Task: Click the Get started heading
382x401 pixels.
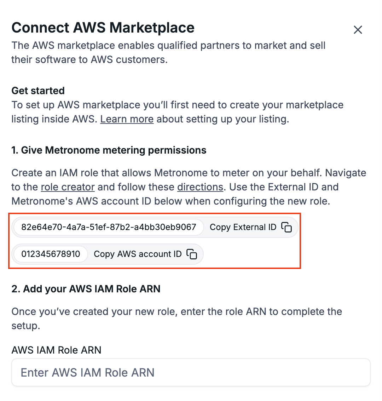Action: coord(38,91)
